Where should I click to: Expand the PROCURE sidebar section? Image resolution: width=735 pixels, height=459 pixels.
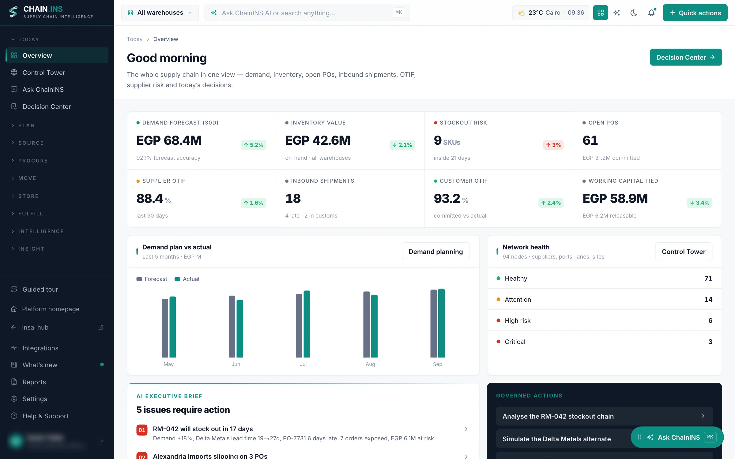tap(30, 161)
